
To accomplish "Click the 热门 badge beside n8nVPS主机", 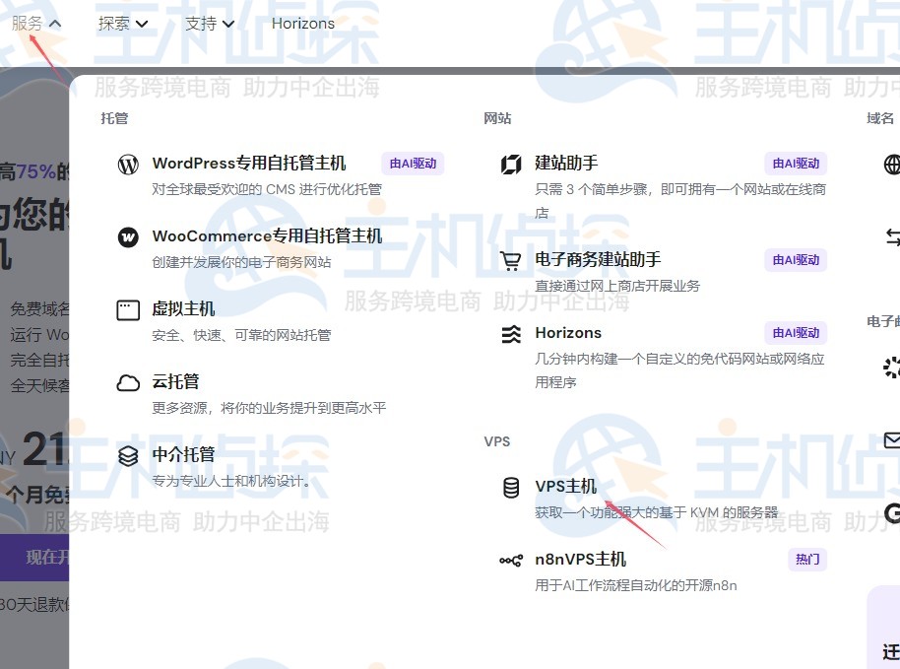I will 806,560.
